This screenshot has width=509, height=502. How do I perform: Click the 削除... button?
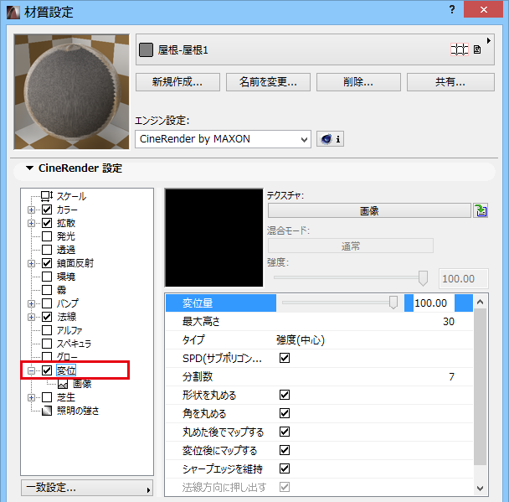click(x=358, y=82)
